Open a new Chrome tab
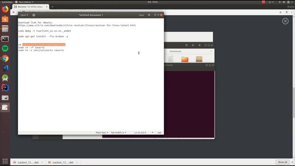This screenshot has height=166, width=295. [x=53, y=7]
